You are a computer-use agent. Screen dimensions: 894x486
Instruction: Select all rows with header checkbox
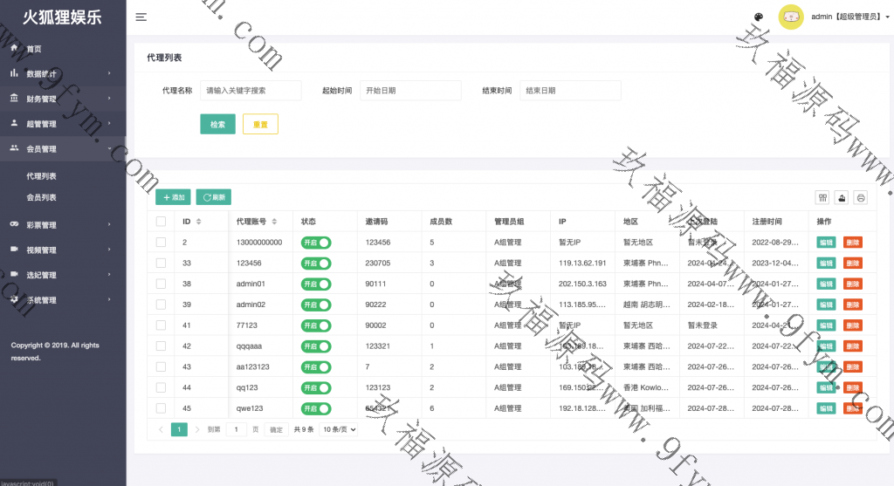point(161,222)
